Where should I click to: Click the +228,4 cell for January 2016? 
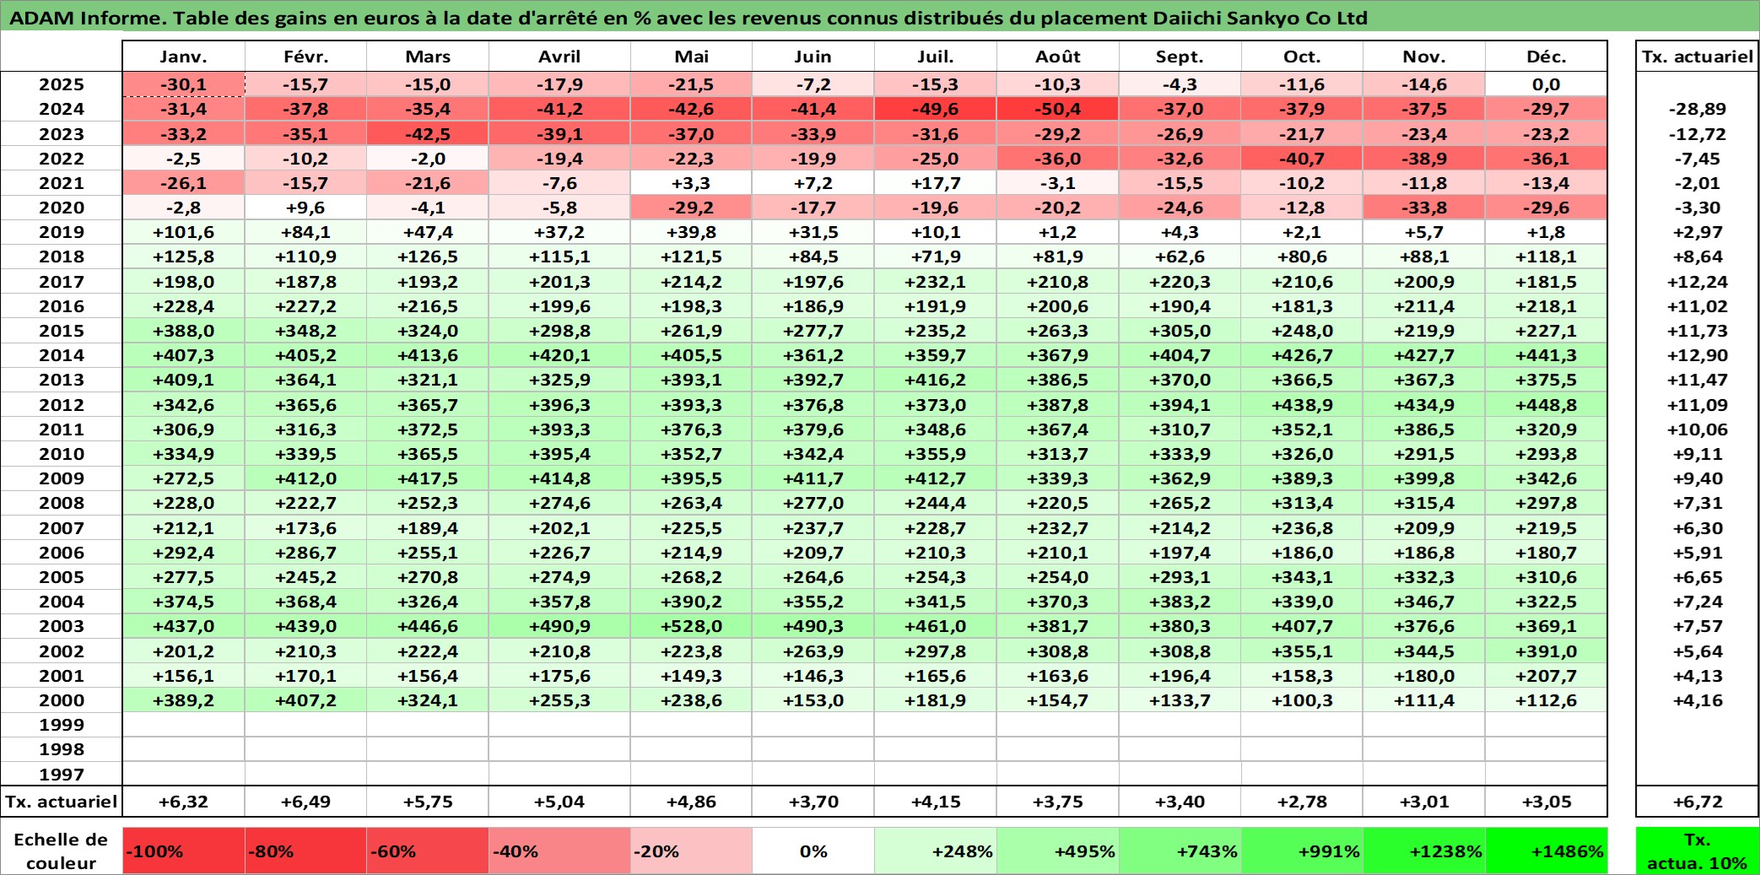184,306
